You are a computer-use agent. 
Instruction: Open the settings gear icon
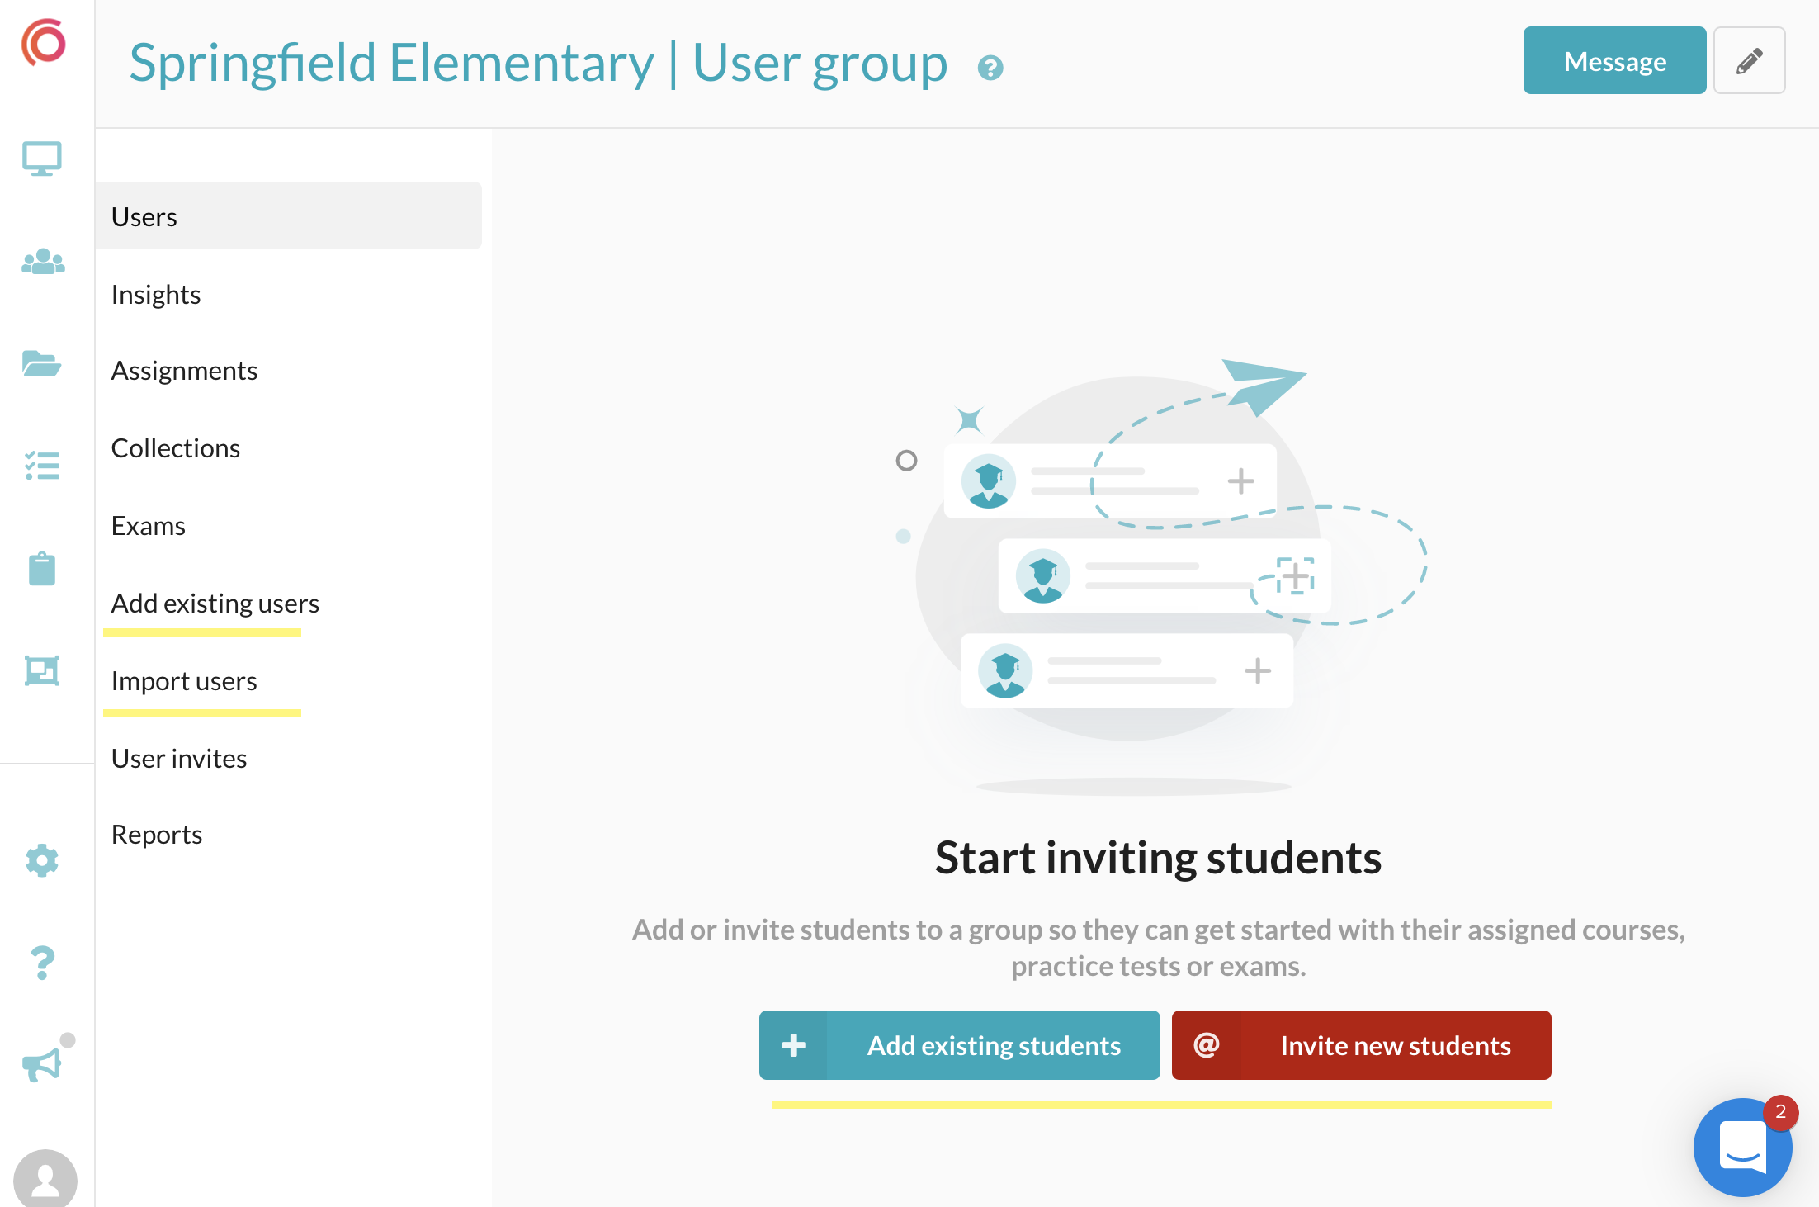coord(42,860)
